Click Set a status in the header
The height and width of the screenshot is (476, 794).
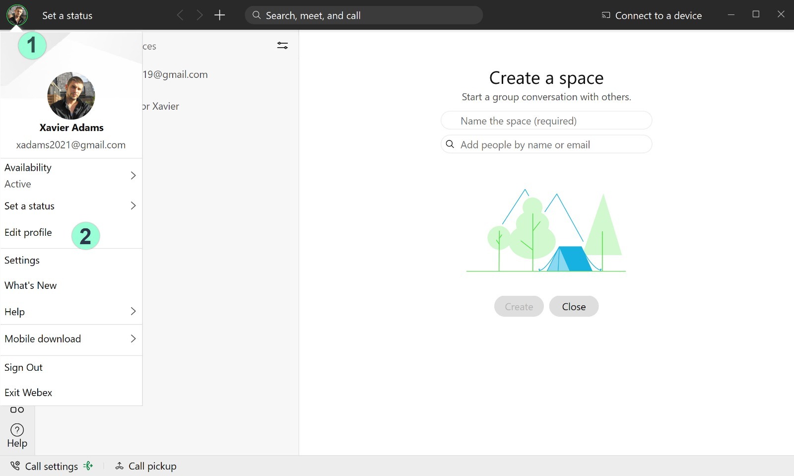[x=67, y=15]
